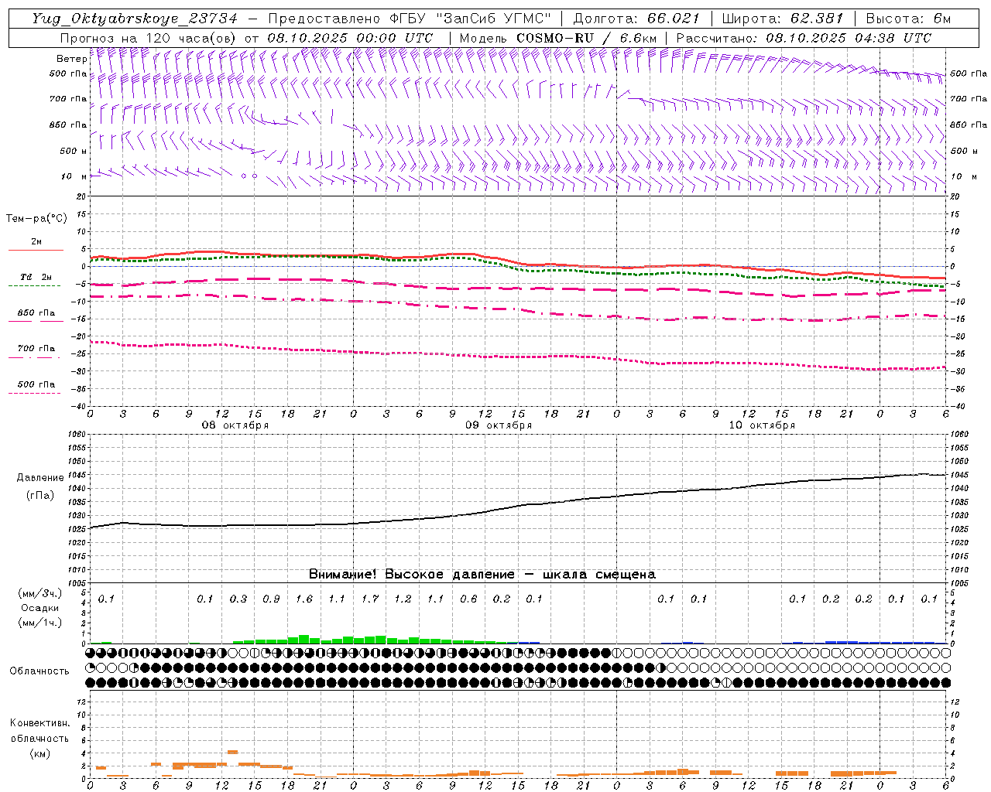Click the 0.9 three-hour precipitation value

tap(271, 599)
